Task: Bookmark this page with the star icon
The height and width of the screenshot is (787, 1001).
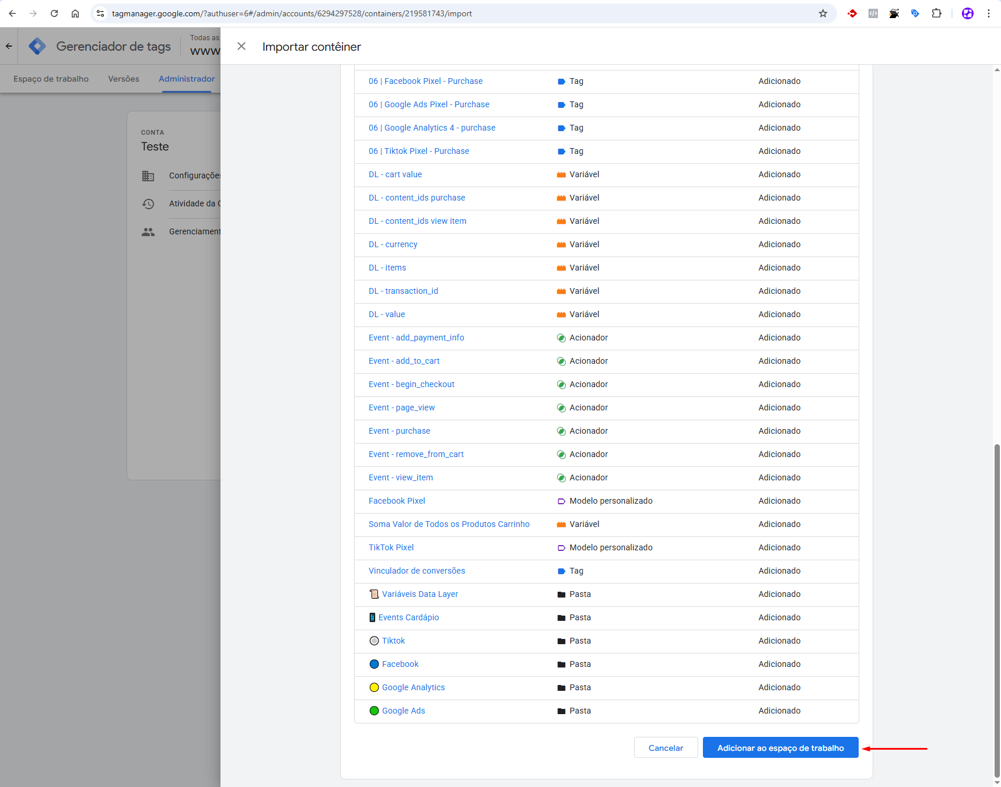Action: click(823, 13)
